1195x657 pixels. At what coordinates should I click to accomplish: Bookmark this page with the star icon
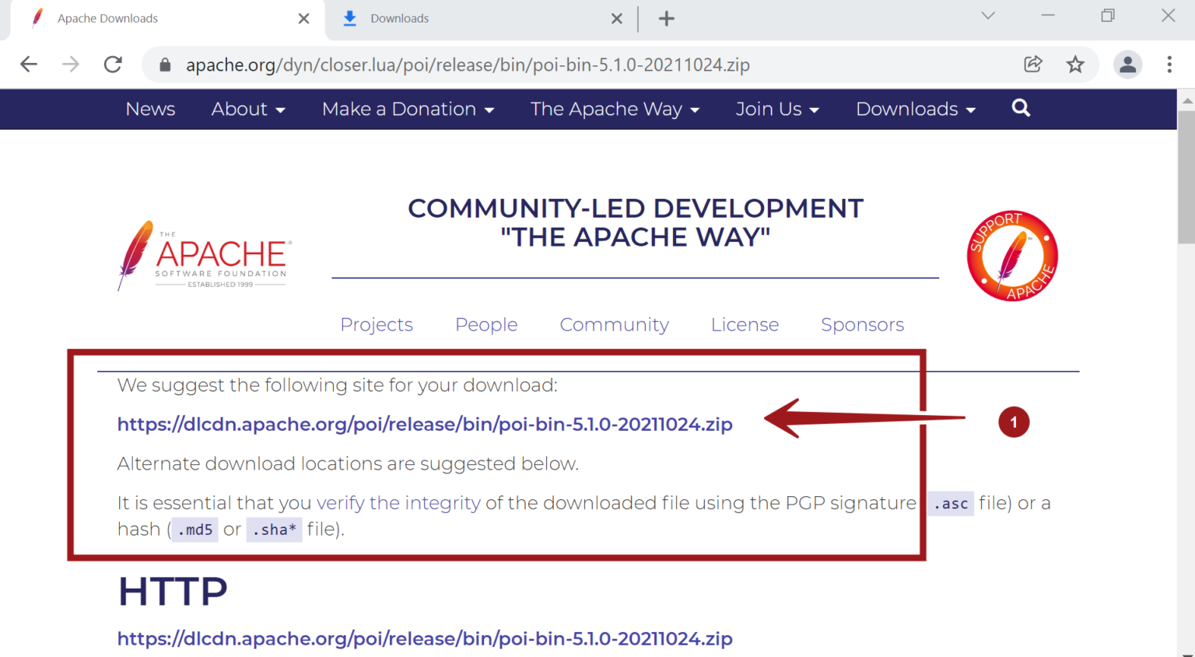pyautogui.click(x=1075, y=65)
